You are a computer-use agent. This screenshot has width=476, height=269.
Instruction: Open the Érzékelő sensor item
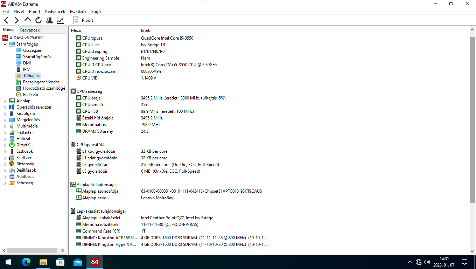(27, 95)
